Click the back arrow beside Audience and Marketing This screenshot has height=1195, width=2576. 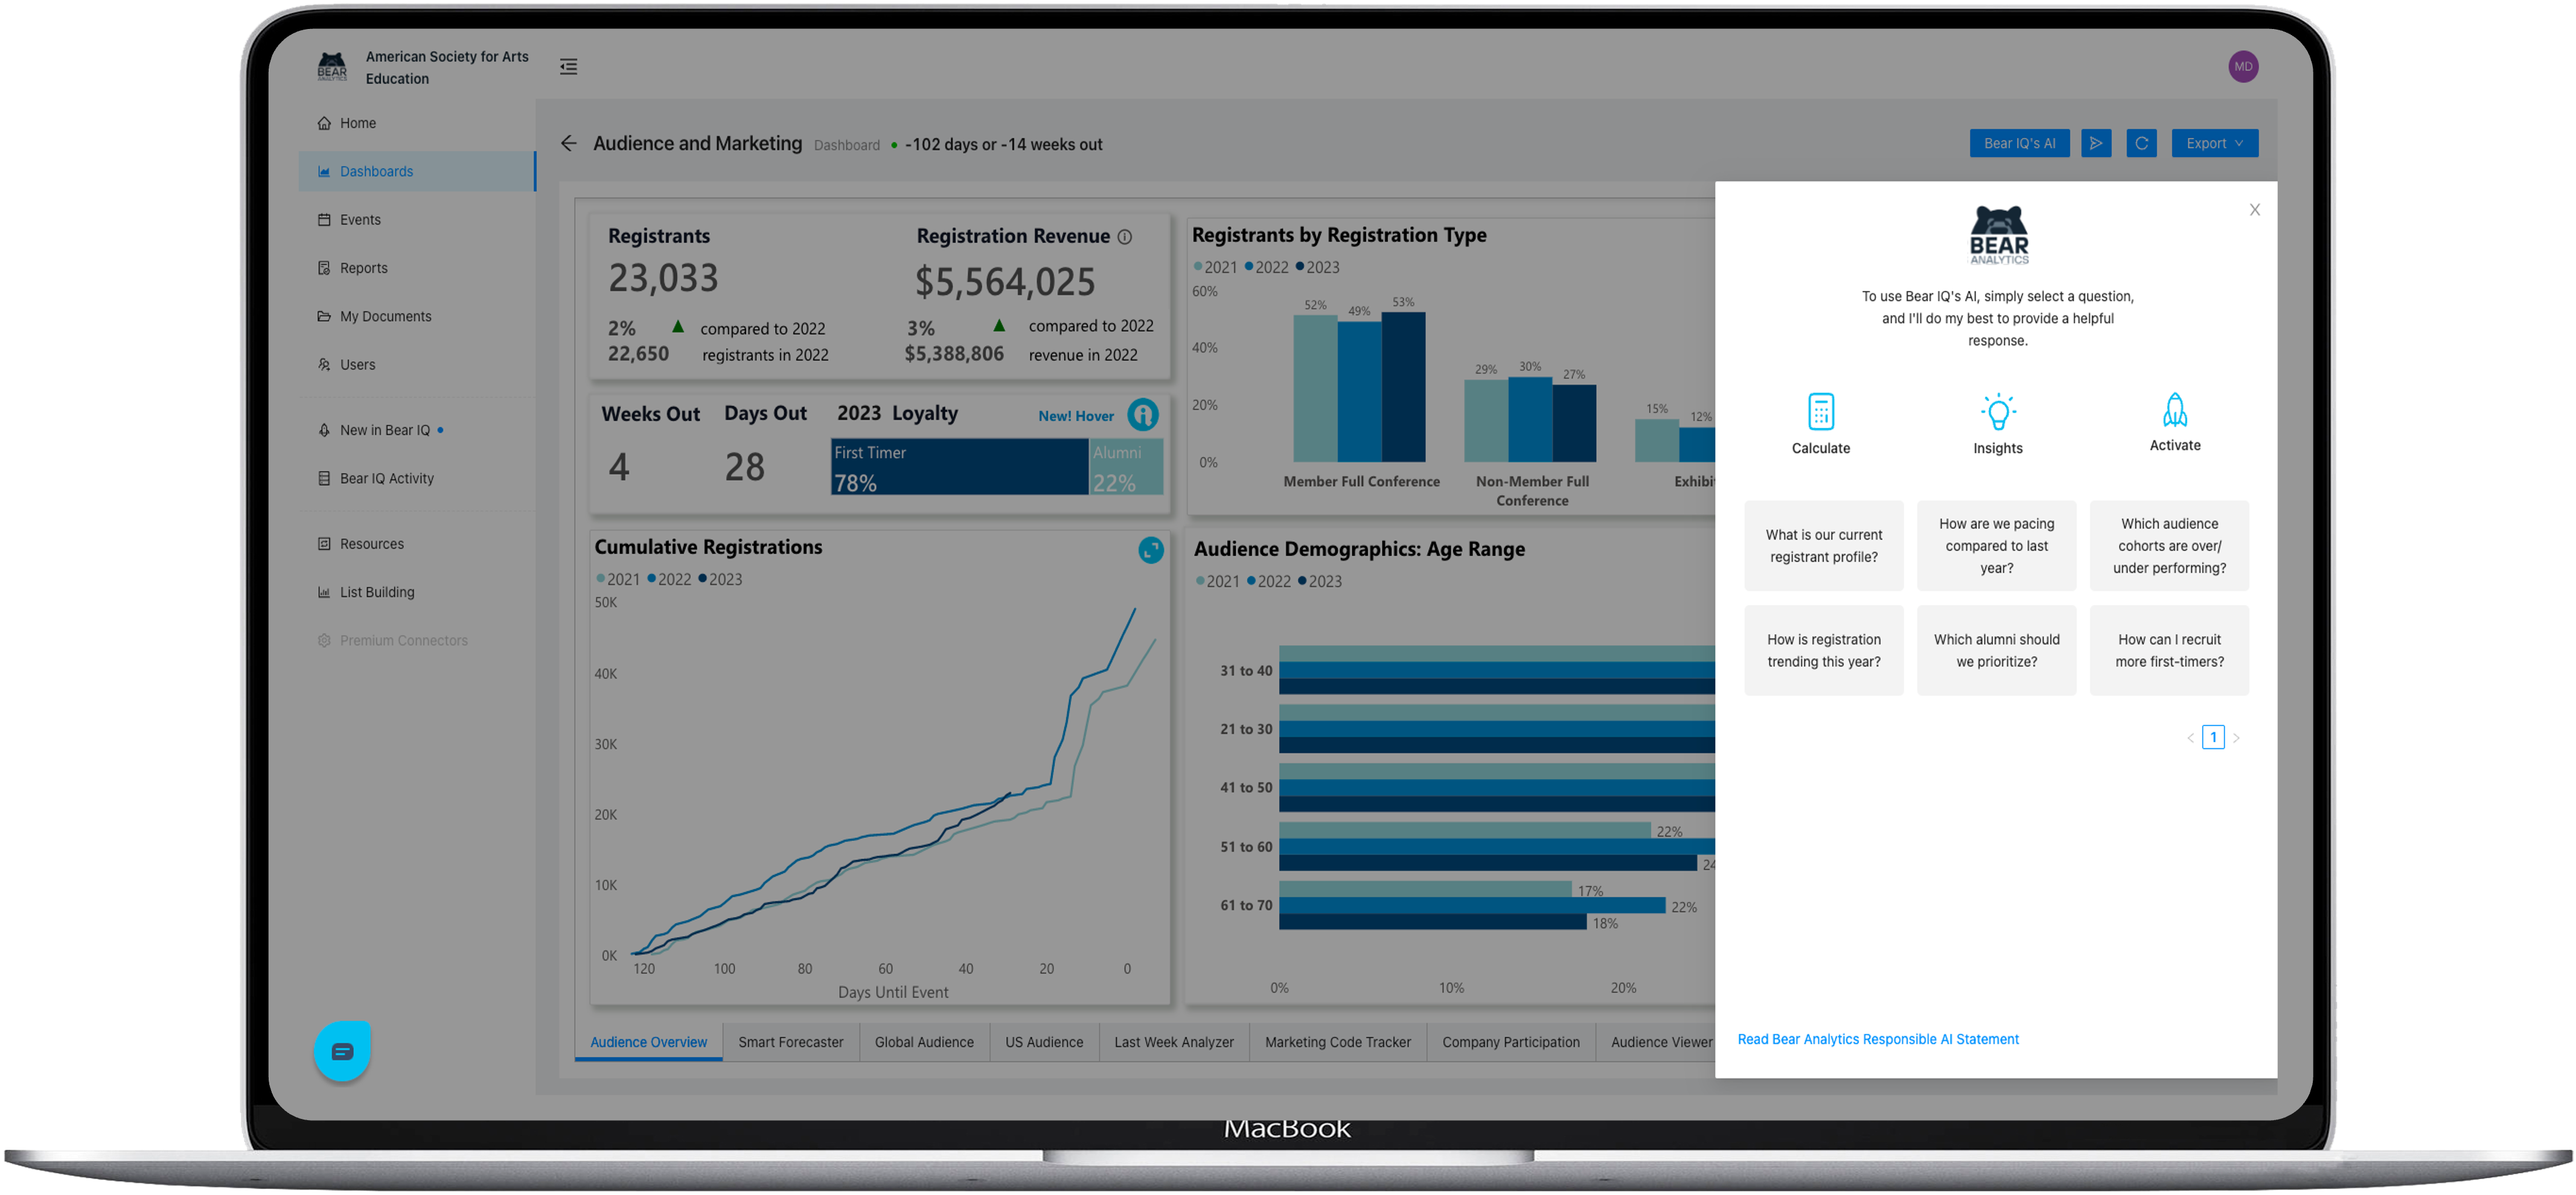568,144
